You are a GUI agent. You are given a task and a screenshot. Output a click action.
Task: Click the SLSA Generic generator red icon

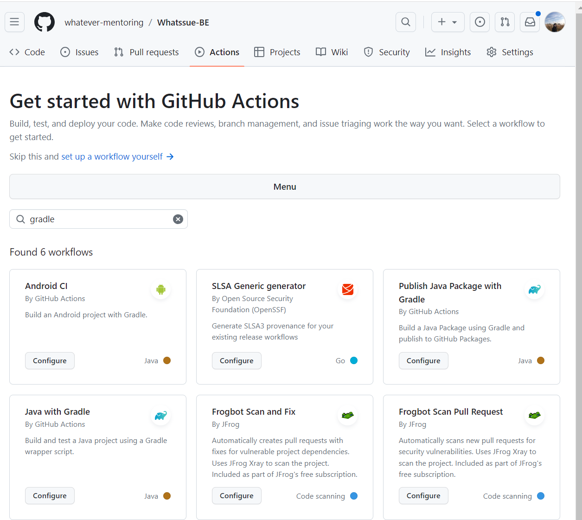pyautogui.click(x=348, y=289)
